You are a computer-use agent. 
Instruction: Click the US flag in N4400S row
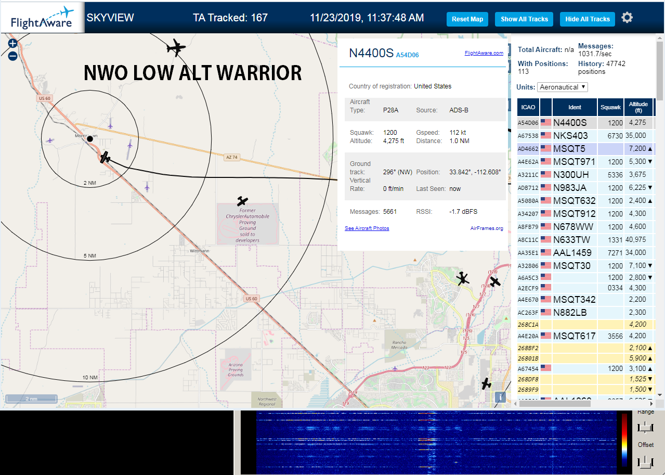click(546, 123)
